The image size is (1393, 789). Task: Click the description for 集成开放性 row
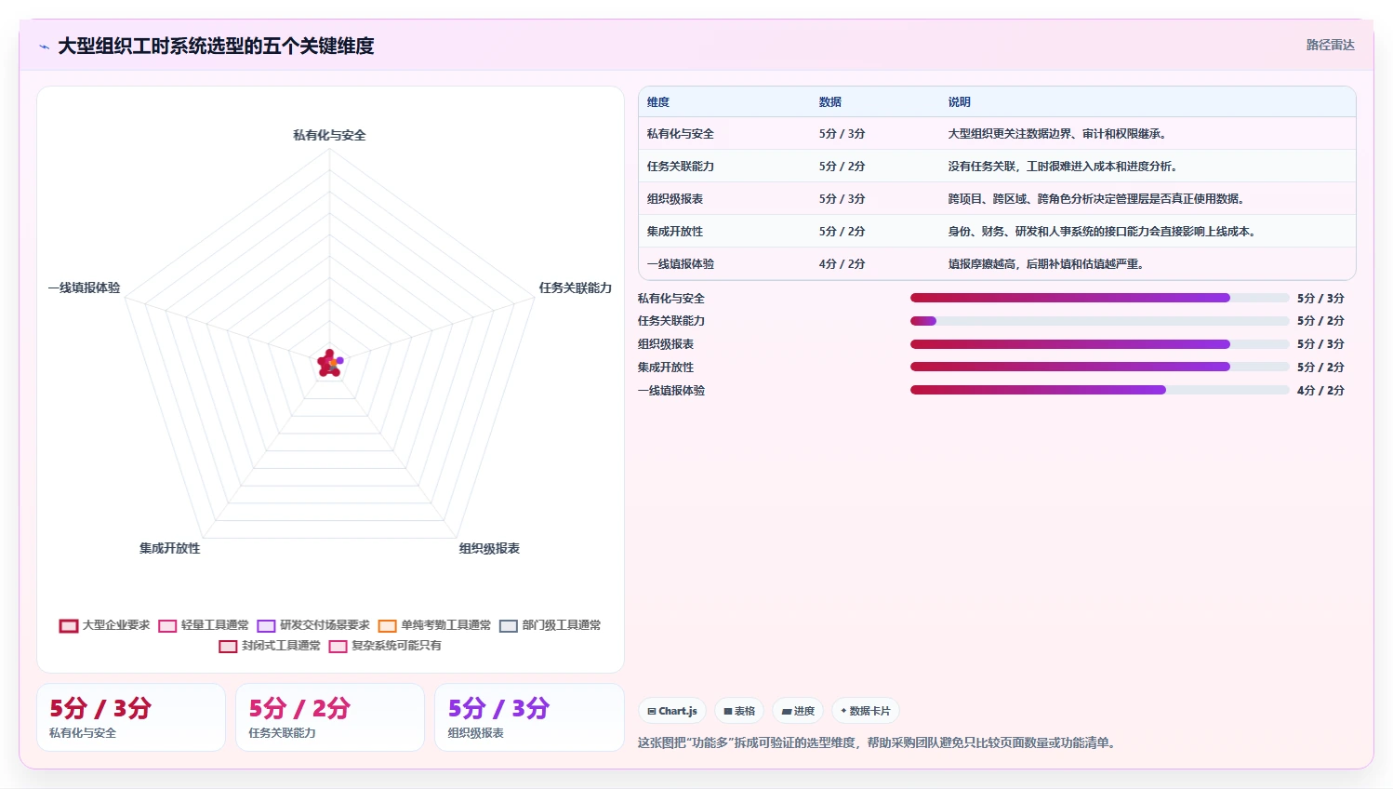[1104, 232]
